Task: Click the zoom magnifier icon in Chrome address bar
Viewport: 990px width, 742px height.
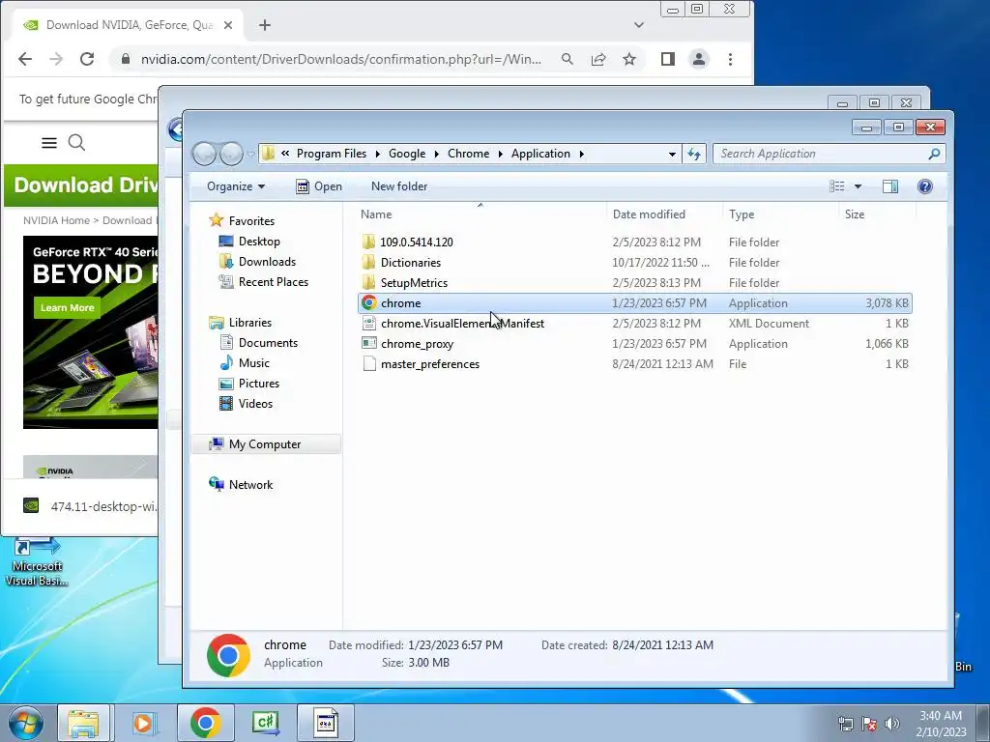Action: tap(568, 59)
